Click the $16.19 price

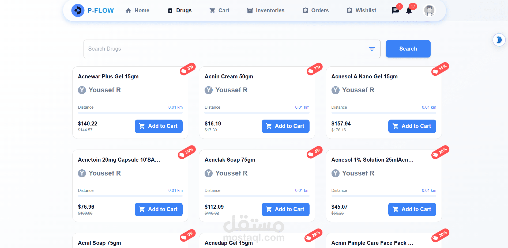pos(213,124)
